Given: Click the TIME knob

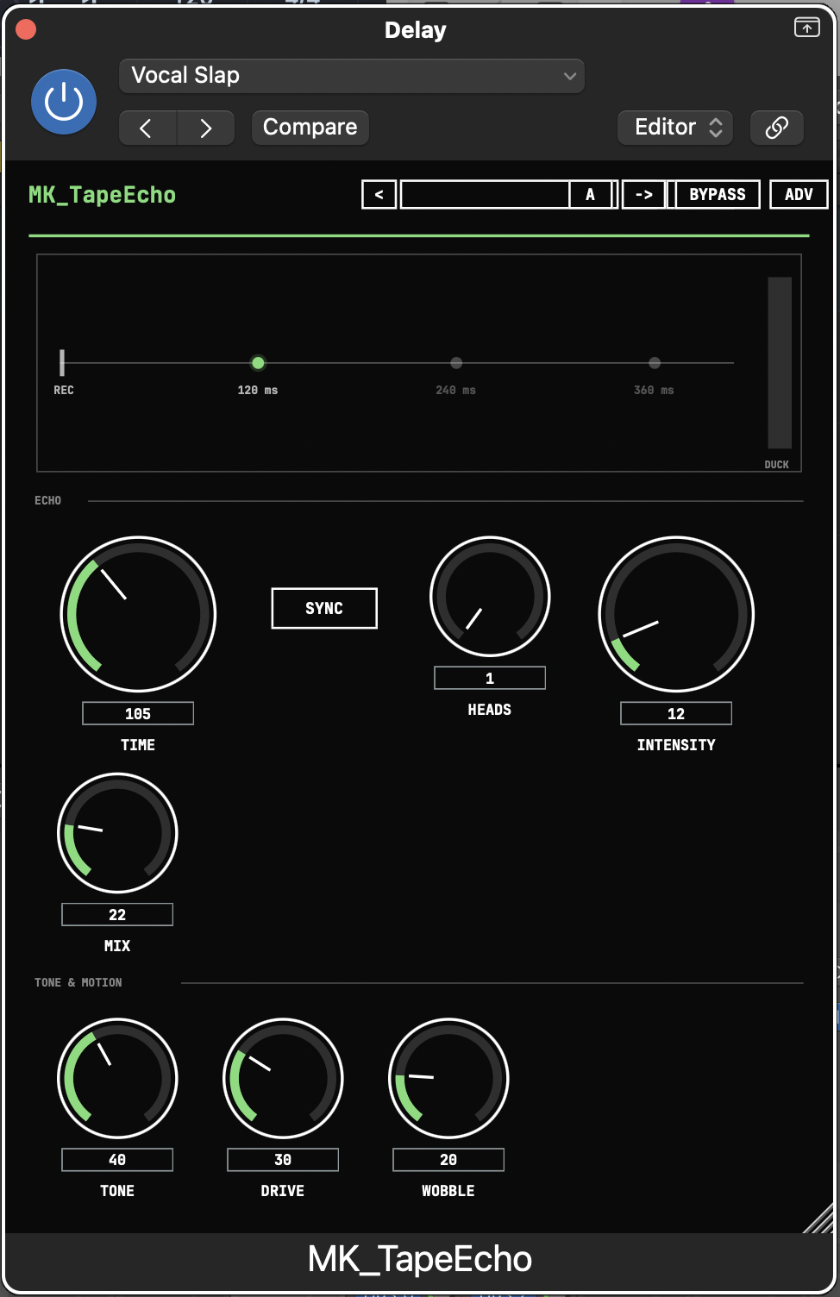Looking at the screenshot, I should point(138,614).
